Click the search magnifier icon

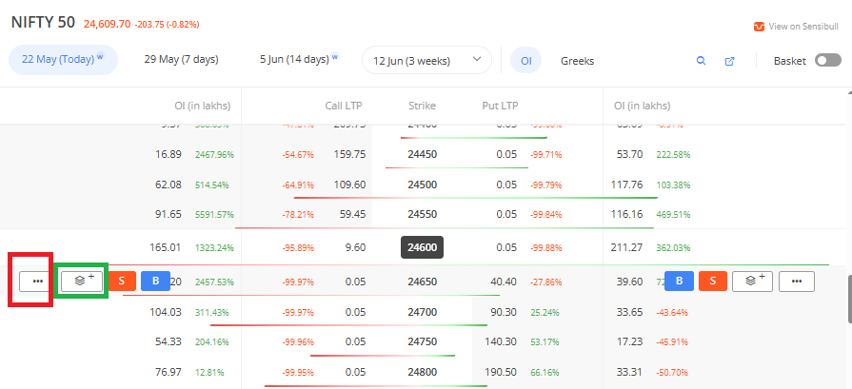point(701,61)
